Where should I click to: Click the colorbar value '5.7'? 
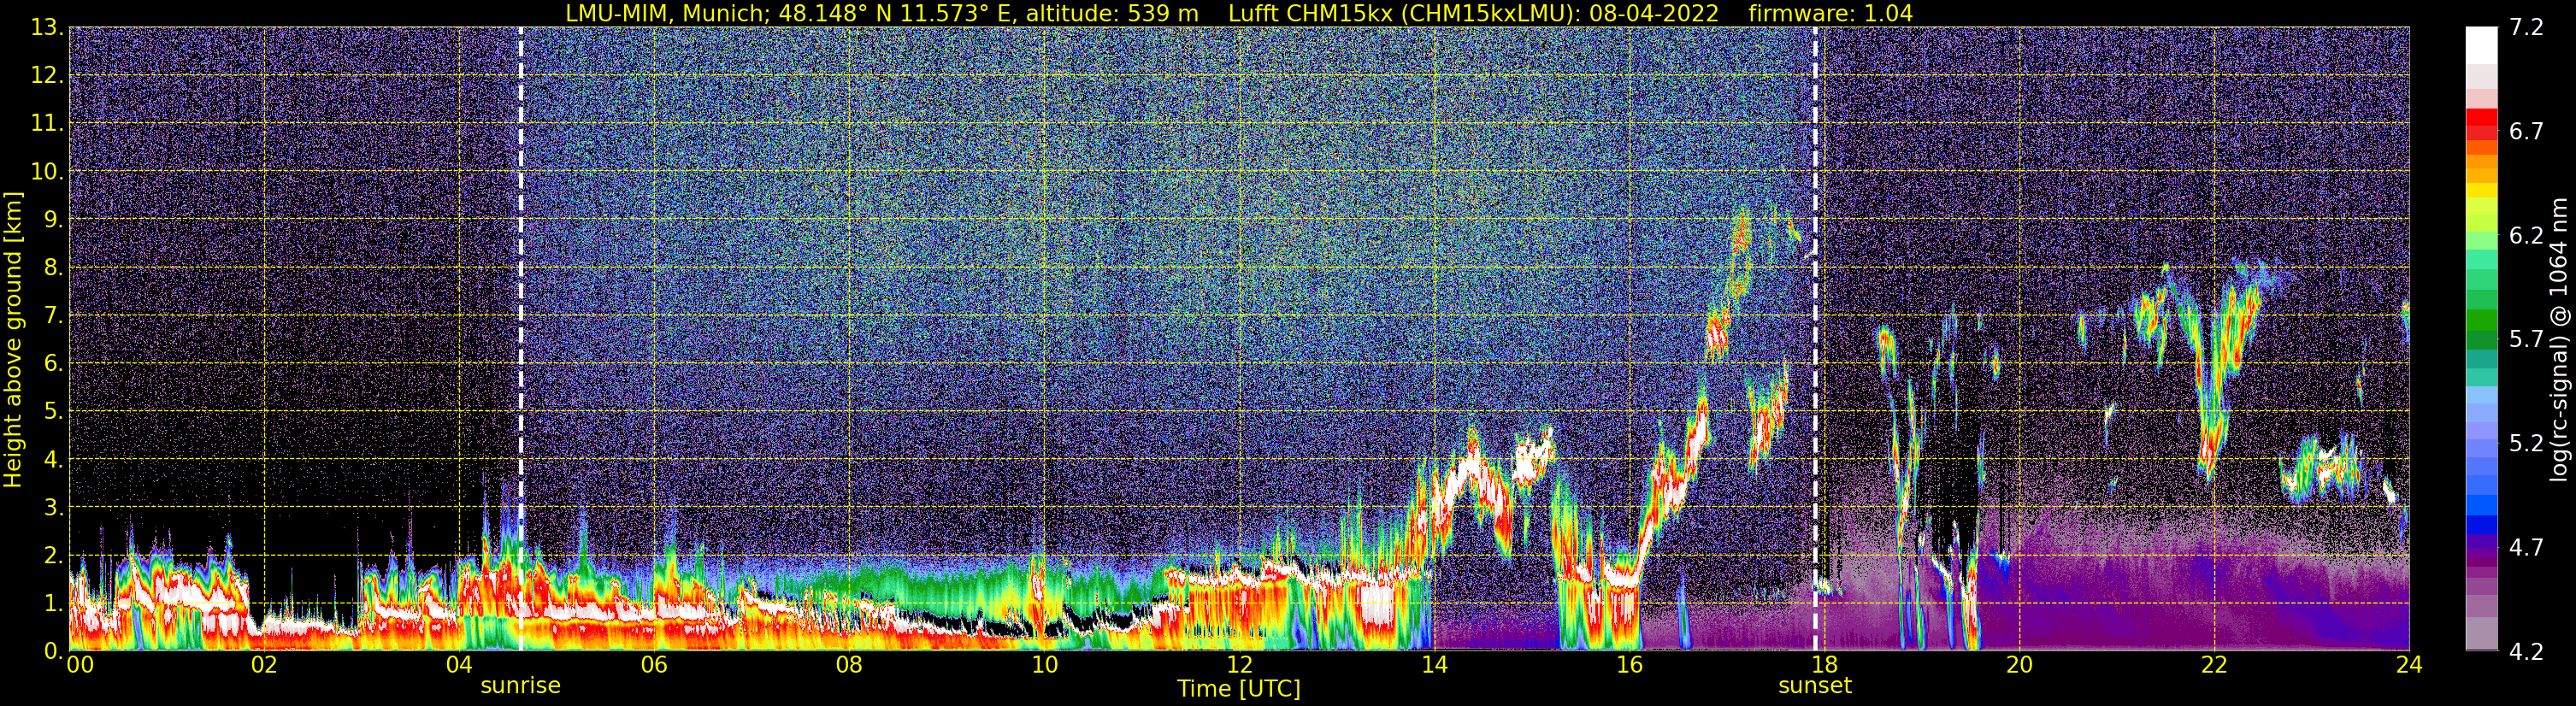(x=2526, y=340)
